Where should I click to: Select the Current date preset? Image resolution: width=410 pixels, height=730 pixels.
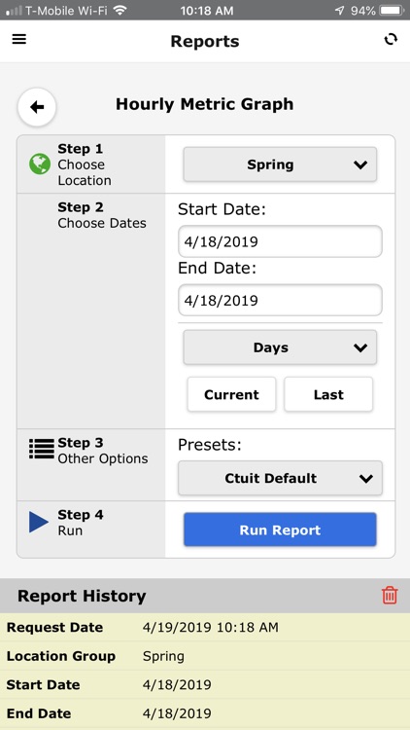tap(231, 394)
